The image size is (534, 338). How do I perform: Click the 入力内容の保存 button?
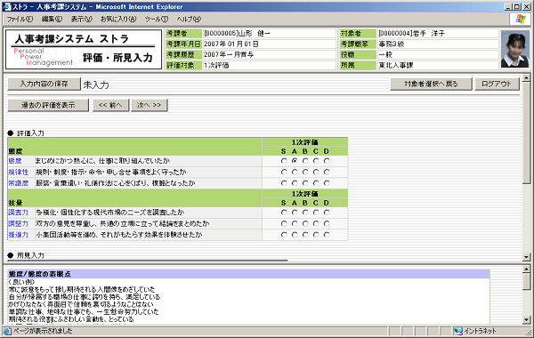click(44, 84)
